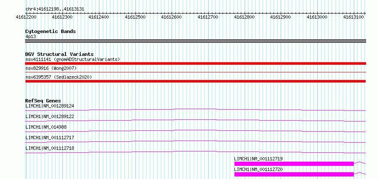Open LIMCH1|NM_001112717 transcript label
The image size is (378, 179).
(50, 138)
